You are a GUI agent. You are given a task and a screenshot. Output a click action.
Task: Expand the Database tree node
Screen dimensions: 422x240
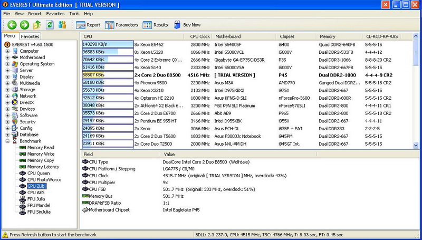[x=7, y=135]
